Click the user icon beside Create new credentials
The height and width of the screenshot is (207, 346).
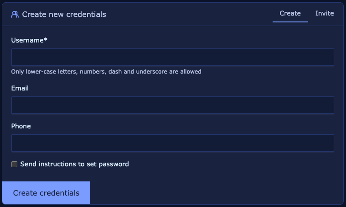pos(15,14)
